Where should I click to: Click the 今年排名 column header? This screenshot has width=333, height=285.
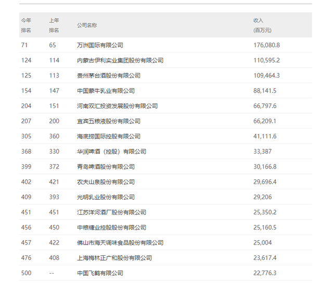click(x=26, y=25)
